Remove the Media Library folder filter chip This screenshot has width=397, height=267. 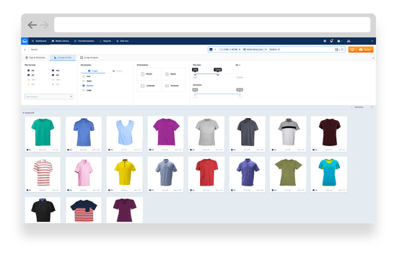pos(266,50)
